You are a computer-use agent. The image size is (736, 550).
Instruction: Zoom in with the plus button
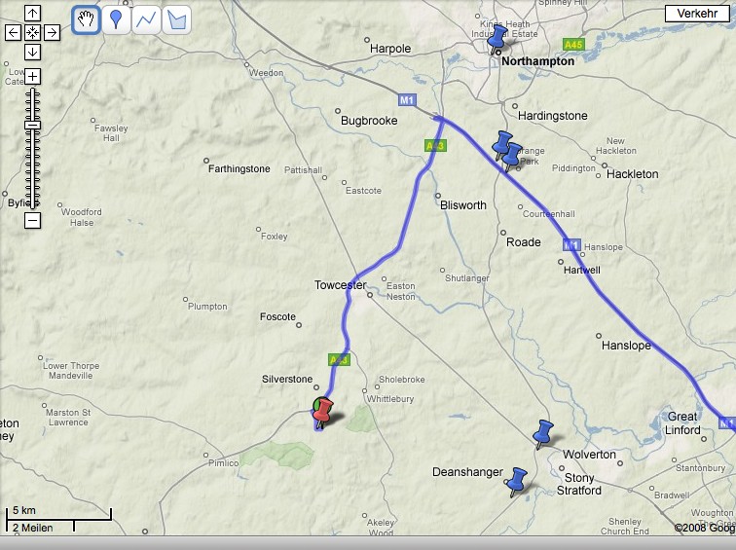coord(32,76)
